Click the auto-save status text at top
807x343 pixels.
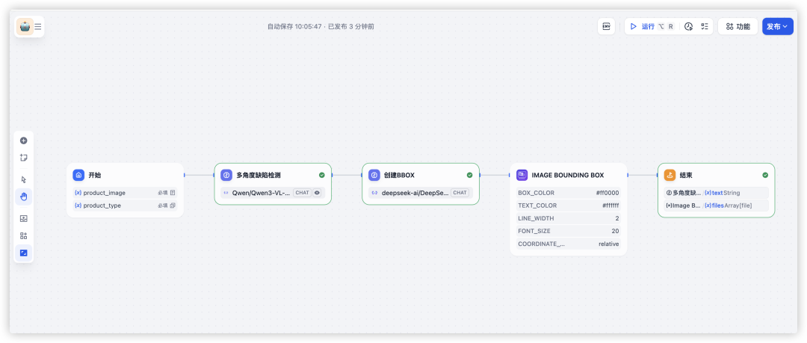tap(321, 26)
